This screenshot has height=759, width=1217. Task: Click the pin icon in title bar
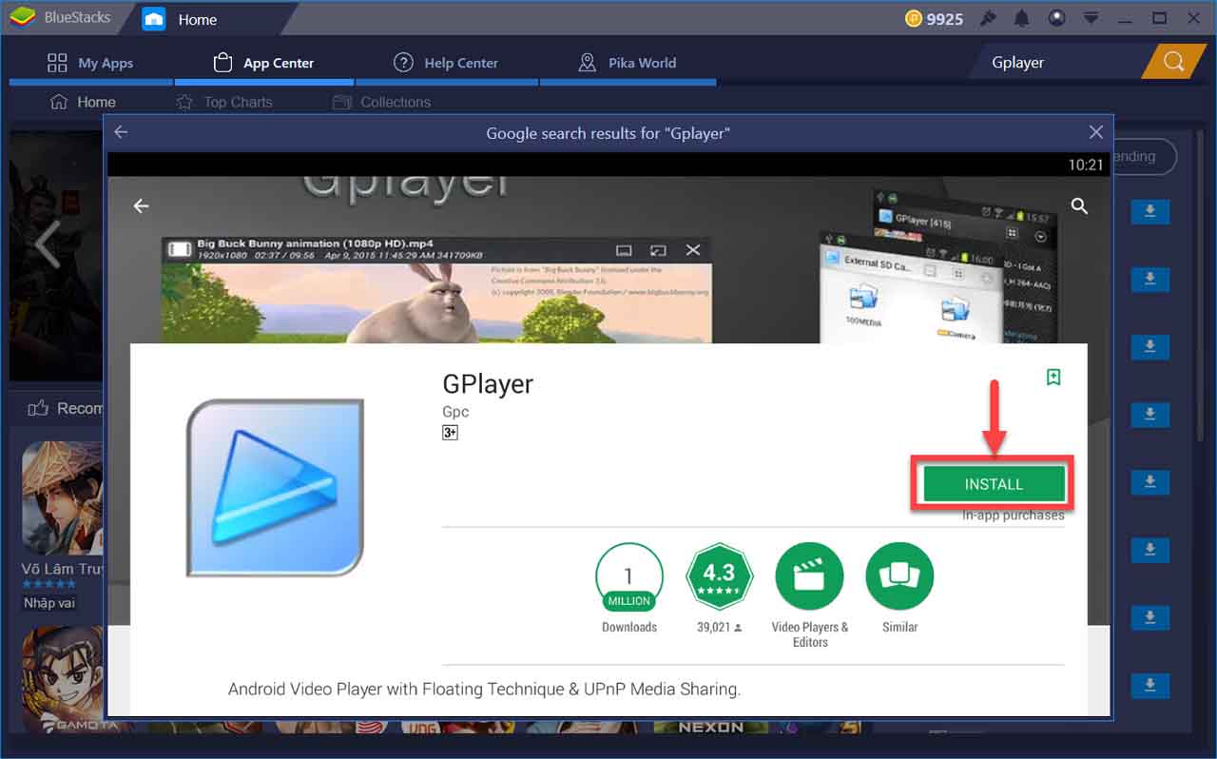988,18
